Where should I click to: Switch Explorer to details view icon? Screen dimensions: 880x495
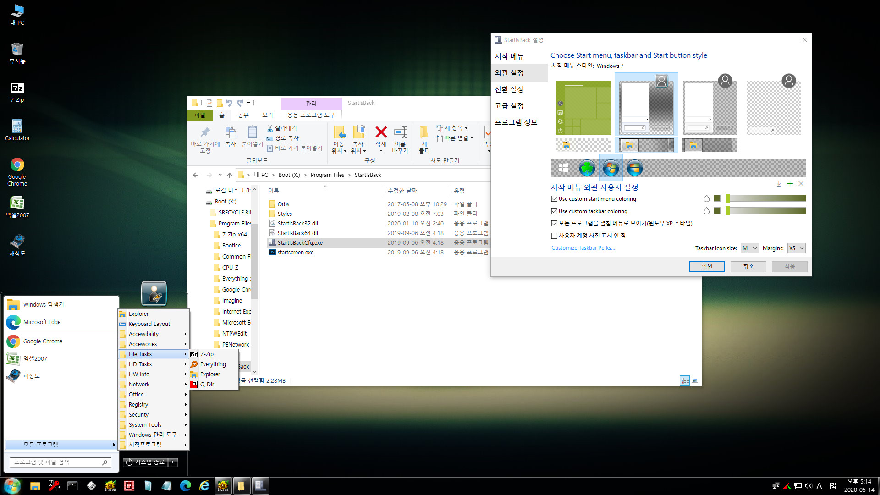(x=685, y=380)
